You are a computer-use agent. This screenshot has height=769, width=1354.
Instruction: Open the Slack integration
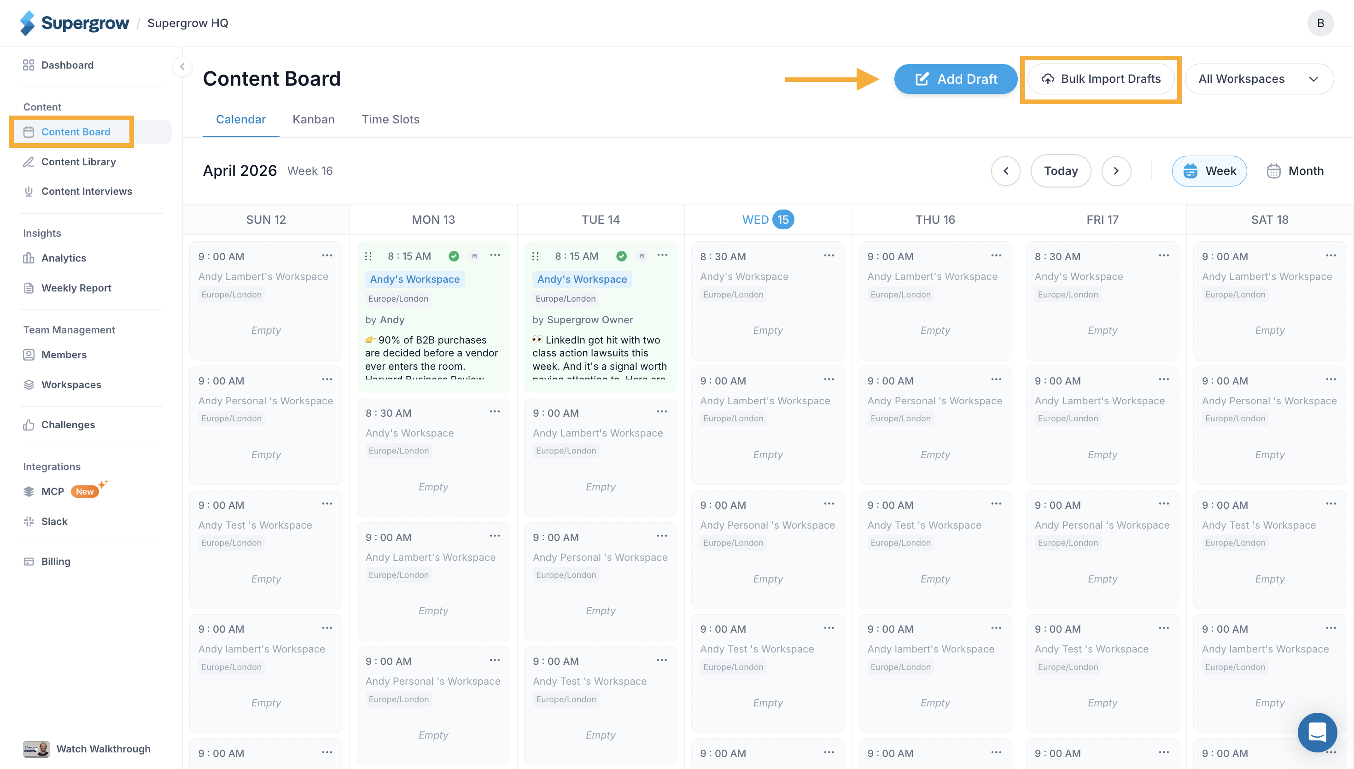45,521
